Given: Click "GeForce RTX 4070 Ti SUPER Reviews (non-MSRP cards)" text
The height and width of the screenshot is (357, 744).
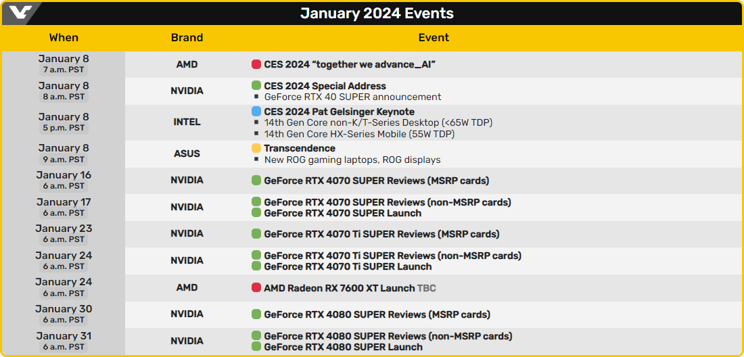Looking at the screenshot, I should (393, 256).
